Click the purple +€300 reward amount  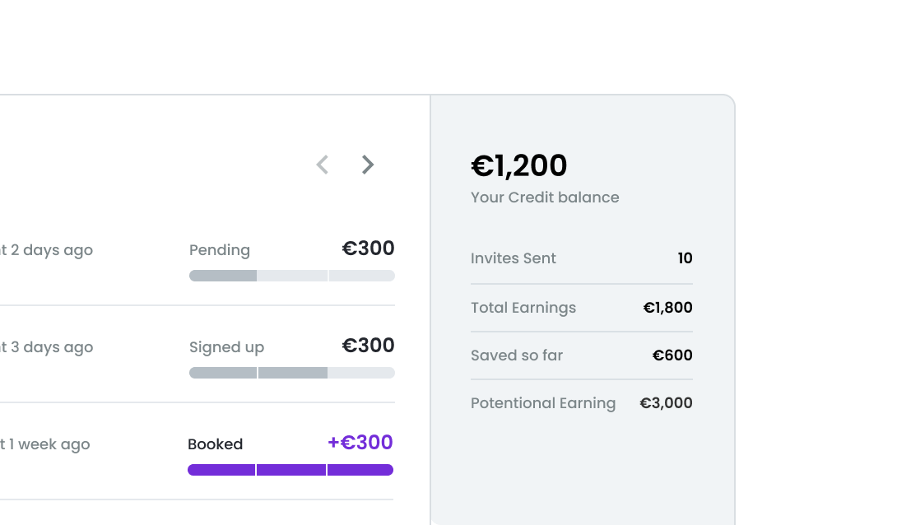360,443
